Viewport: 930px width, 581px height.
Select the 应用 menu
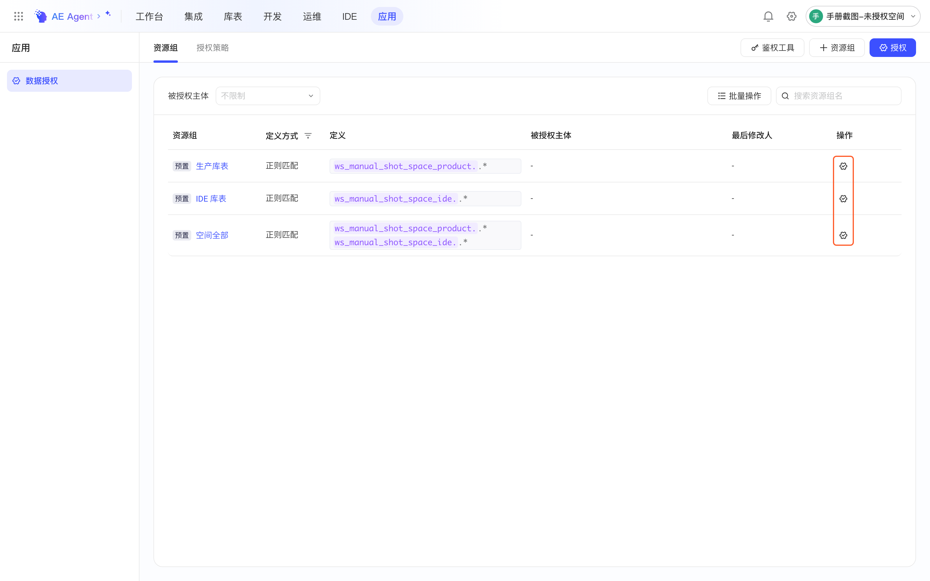coord(387,17)
